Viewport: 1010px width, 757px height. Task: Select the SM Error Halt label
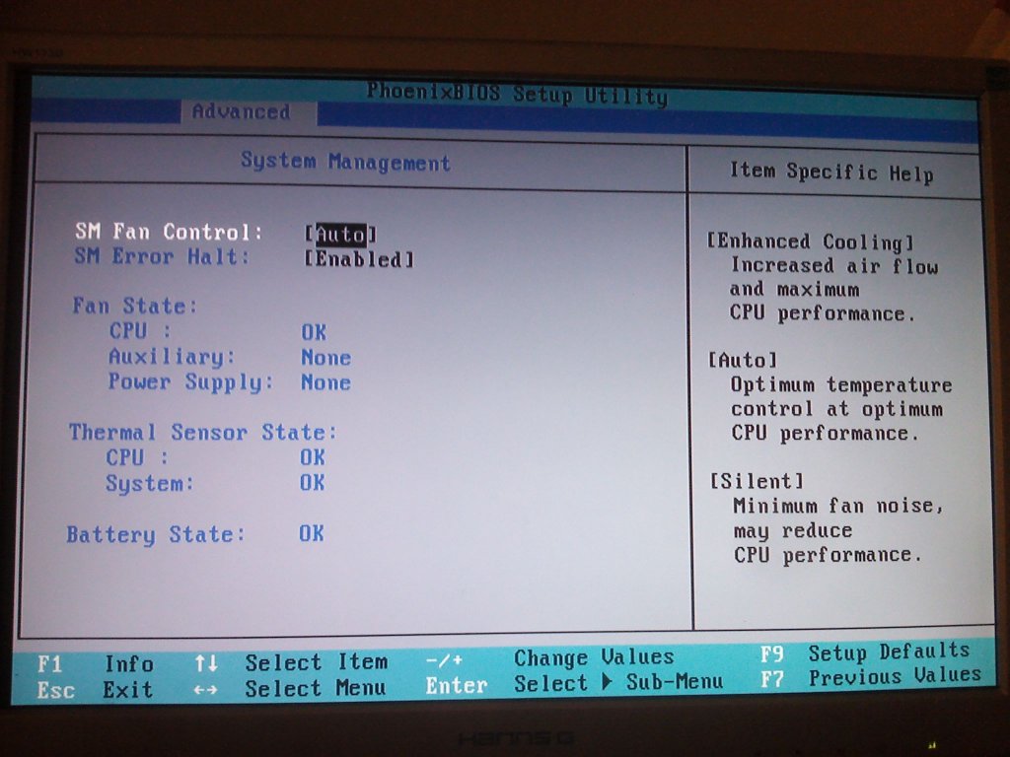(x=162, y=257)
